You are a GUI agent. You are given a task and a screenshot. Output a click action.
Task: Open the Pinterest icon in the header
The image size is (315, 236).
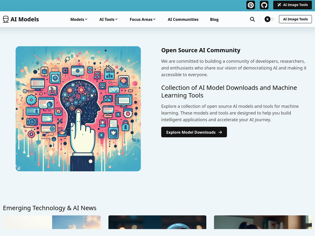pos(251,5)
